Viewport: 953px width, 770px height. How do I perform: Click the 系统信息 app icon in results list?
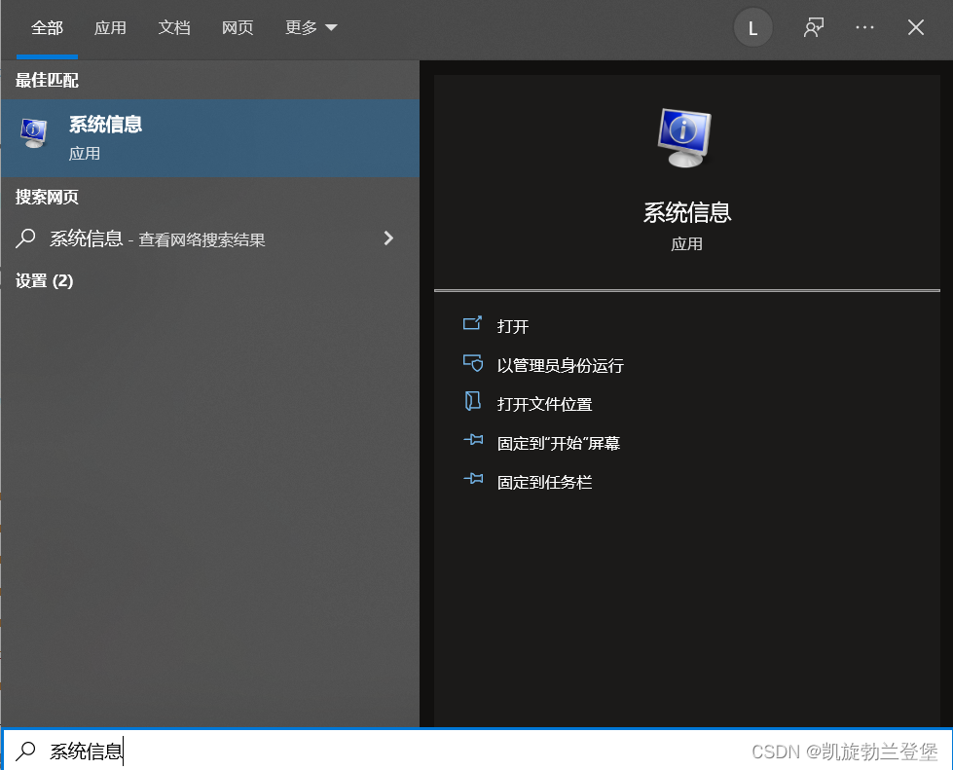coord(34,132)
